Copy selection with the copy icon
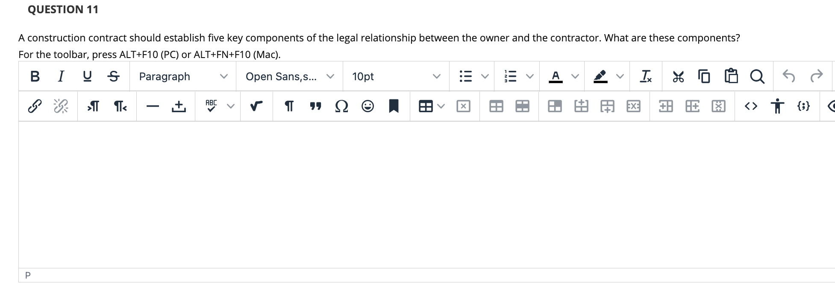Viewport: 835px width, 285px height. pyautogui.click(x=704, y=76)
